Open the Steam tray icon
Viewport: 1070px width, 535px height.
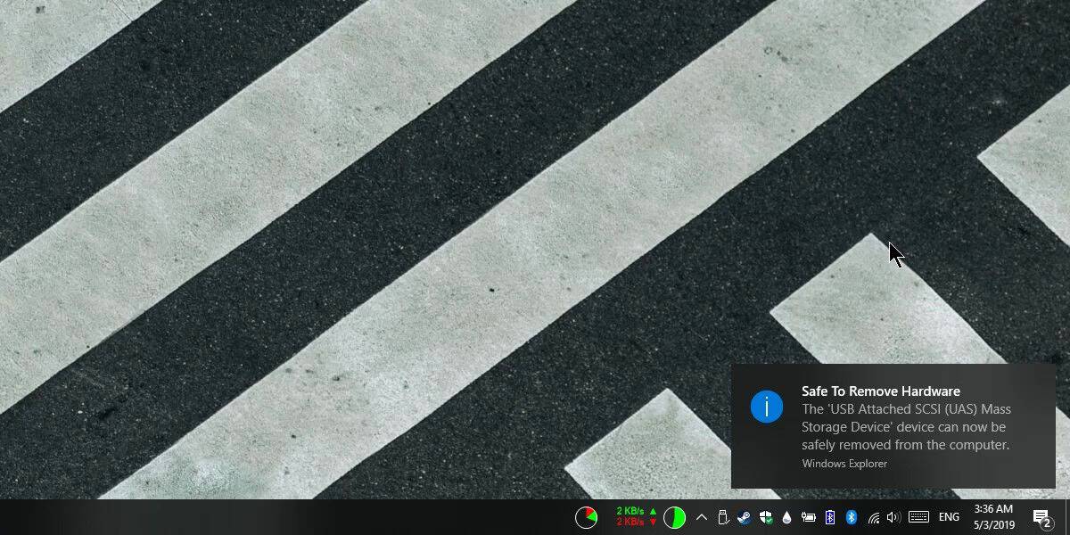(x=745, y=517)
